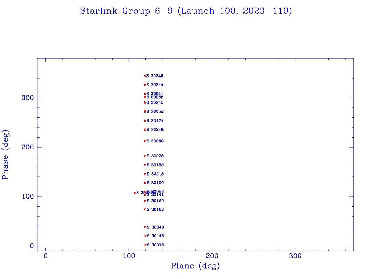
Task: Click the red marker beside S 30166
Action: [145, 210]
